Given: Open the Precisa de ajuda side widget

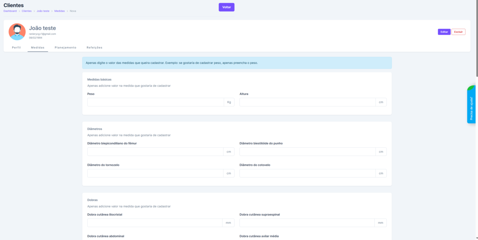Looking at the screenshot, I should pos(471,105).
